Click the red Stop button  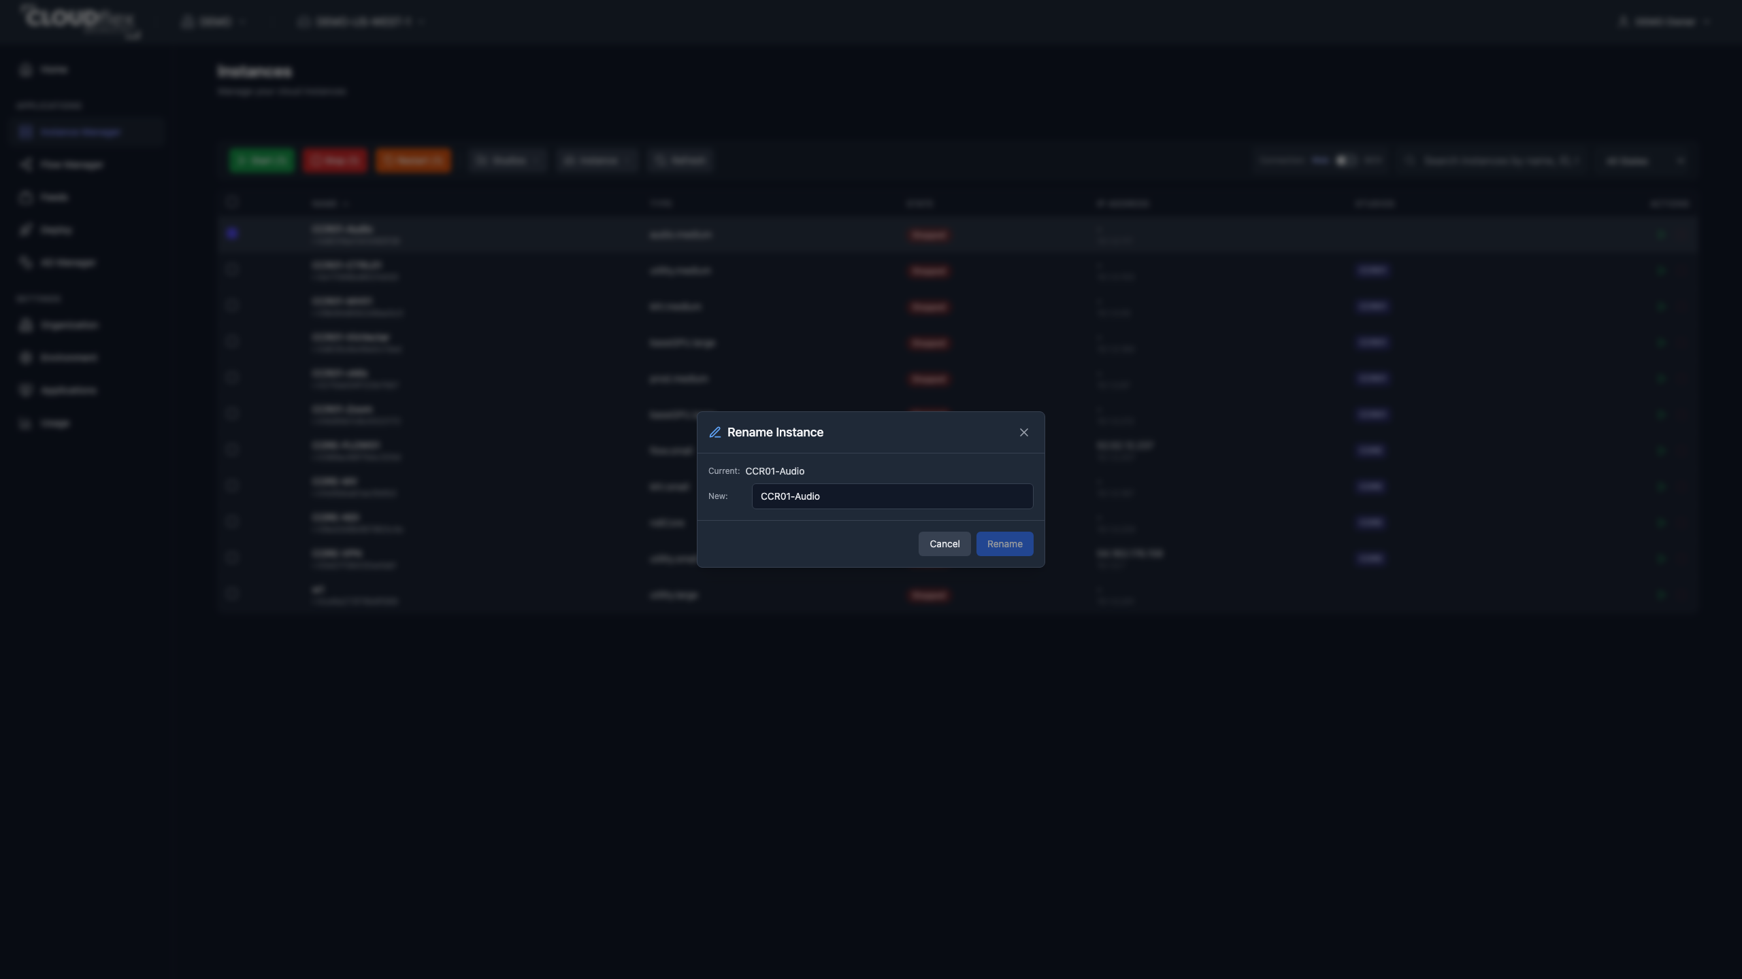coord(335,160)
